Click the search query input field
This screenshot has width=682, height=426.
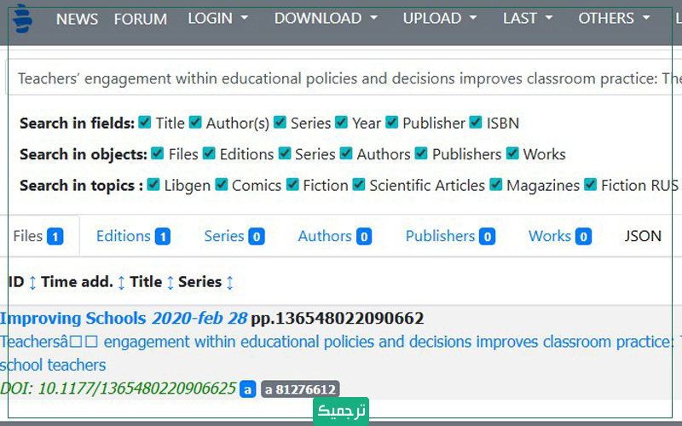pos(341,78)
